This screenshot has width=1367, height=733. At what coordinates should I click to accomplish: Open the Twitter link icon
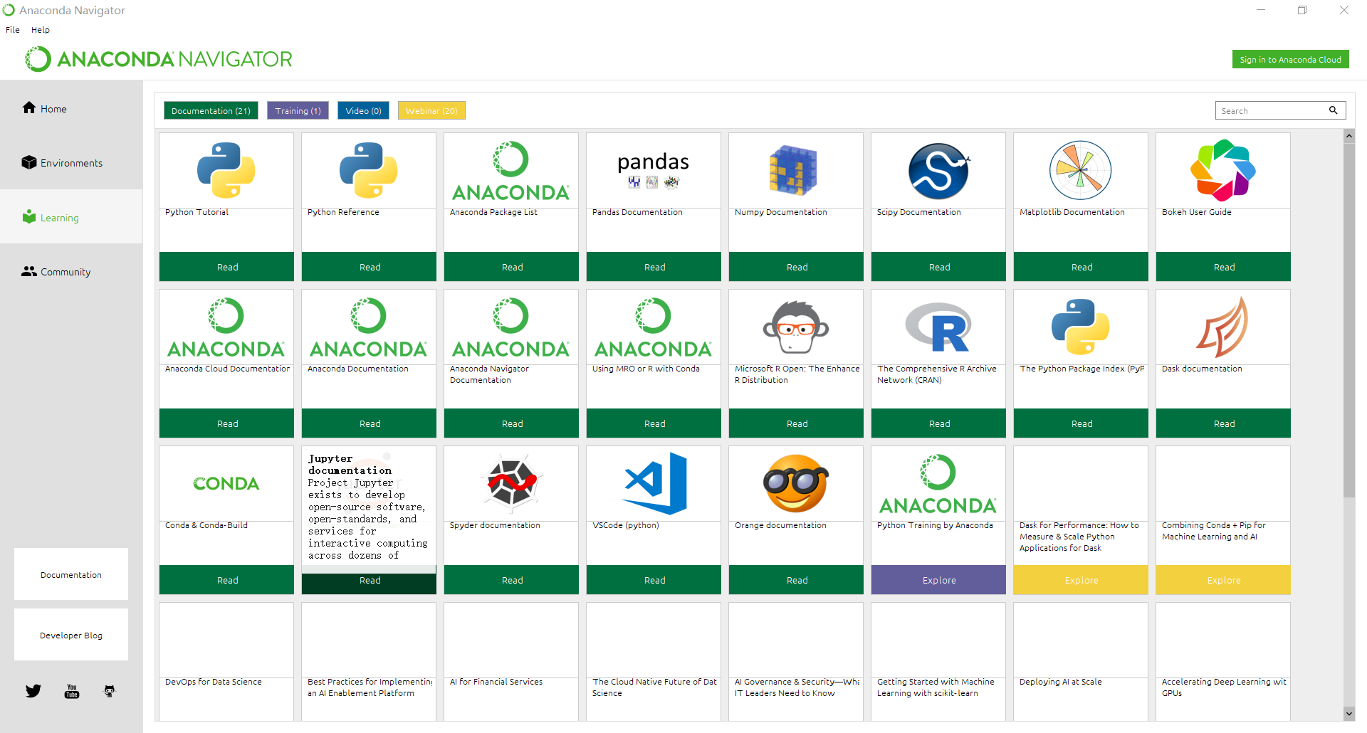pyautogui.click(x=33, y=691)
